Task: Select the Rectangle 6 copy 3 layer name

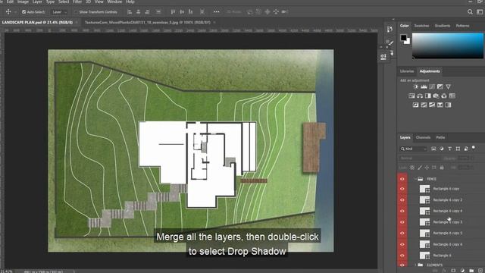Action: [448, 222]
